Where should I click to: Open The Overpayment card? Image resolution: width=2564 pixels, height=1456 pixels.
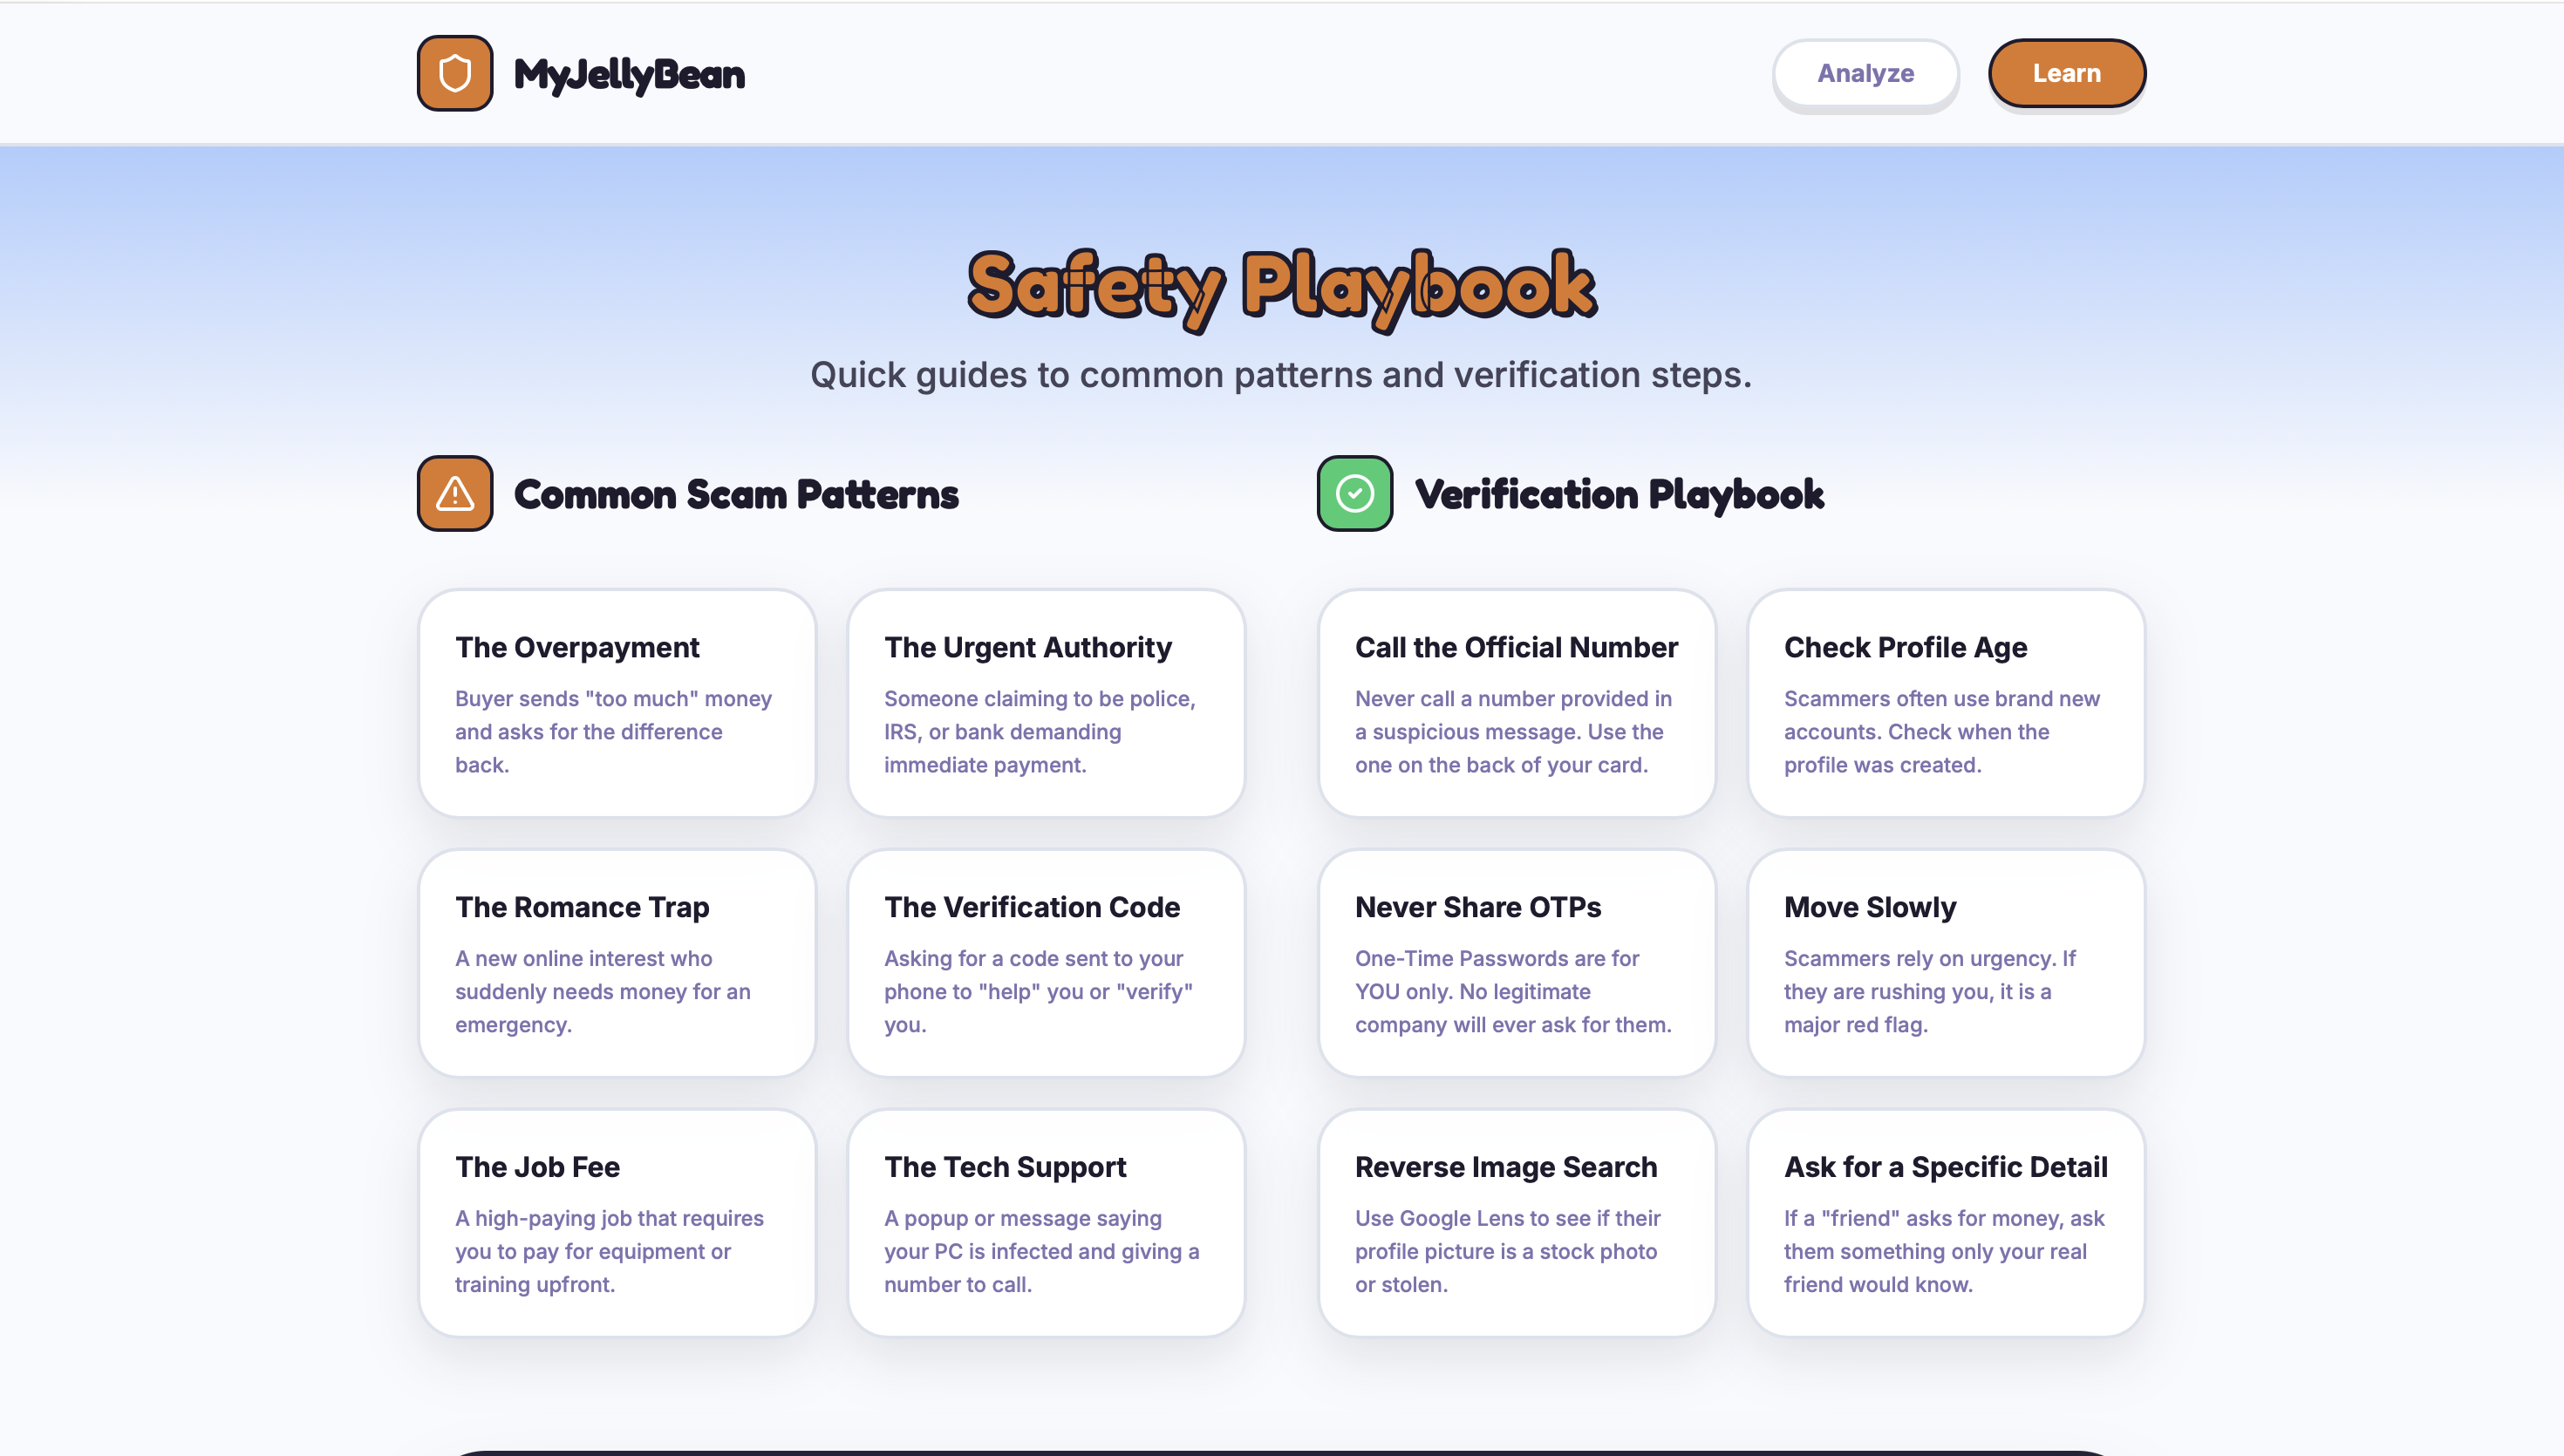tap(616, 702)
